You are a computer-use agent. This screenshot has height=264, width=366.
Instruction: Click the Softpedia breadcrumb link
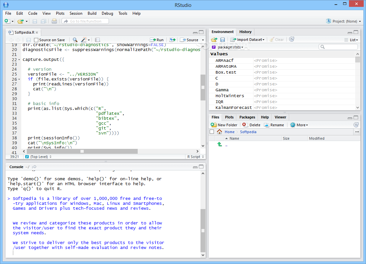(248, 132)
